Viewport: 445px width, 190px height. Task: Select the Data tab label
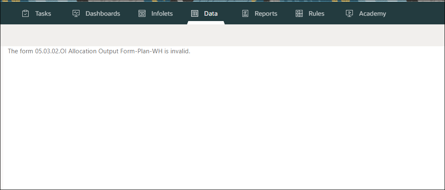pos(211,14)
